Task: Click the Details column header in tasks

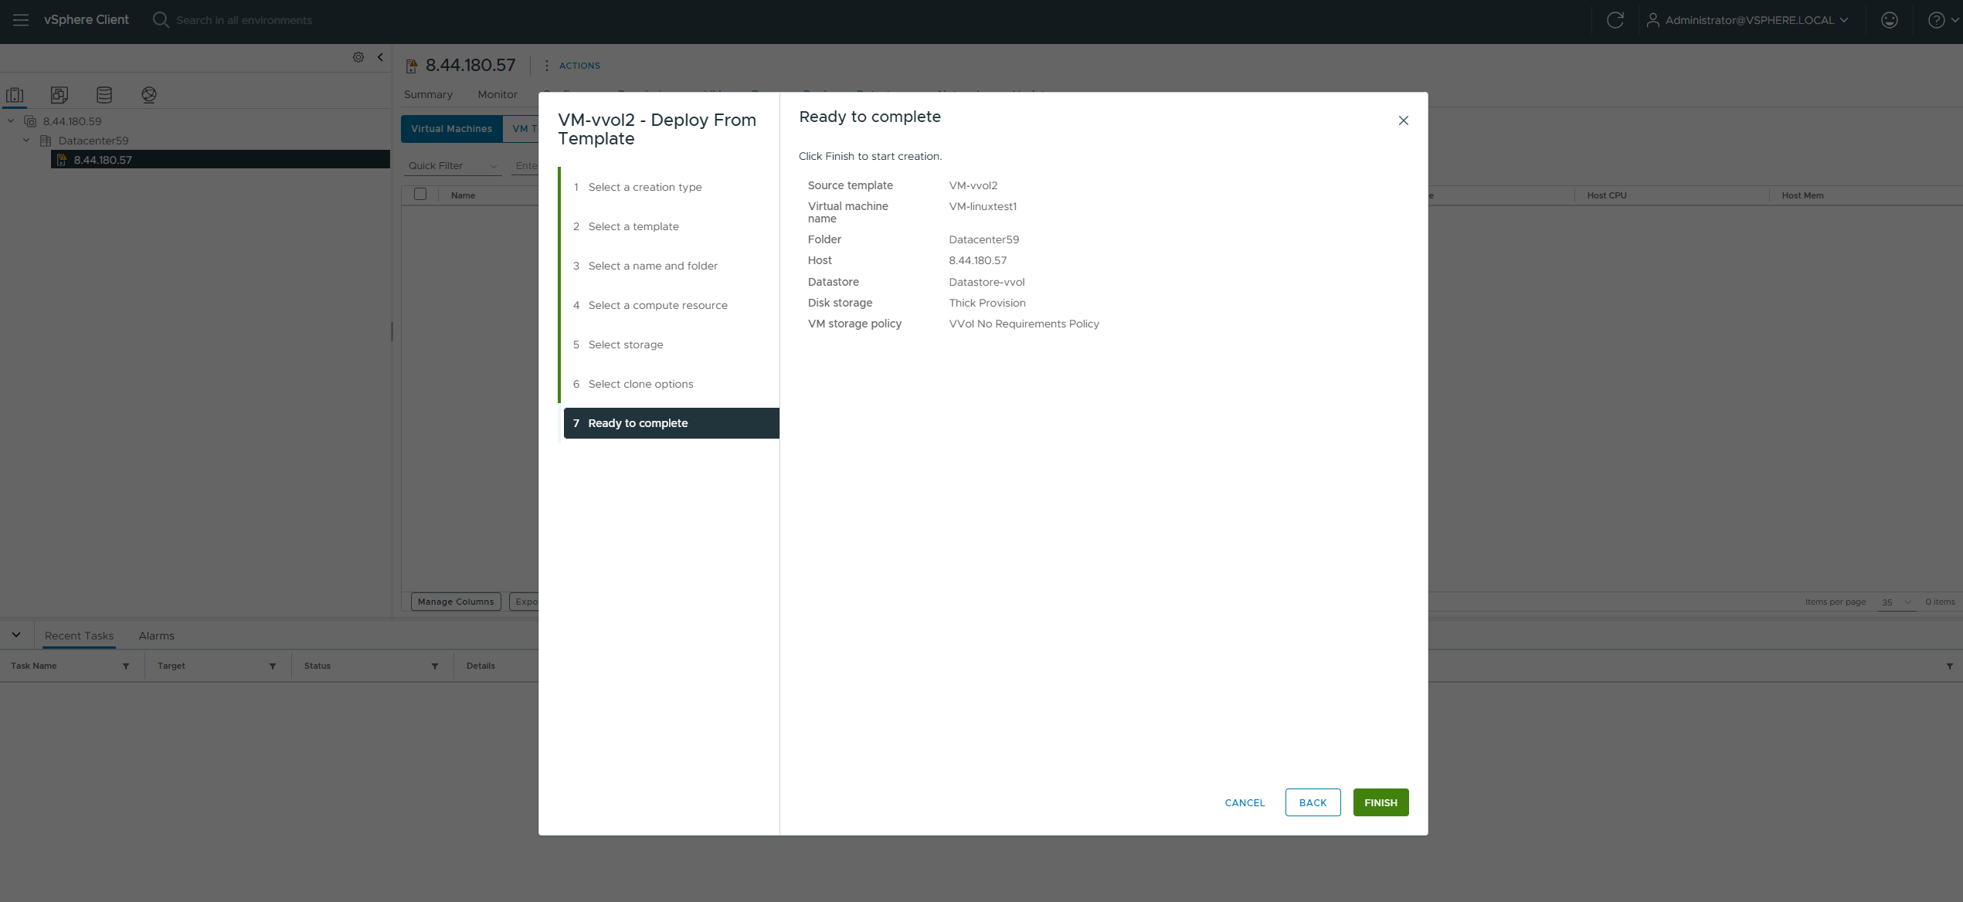Action: coord(481,666)
